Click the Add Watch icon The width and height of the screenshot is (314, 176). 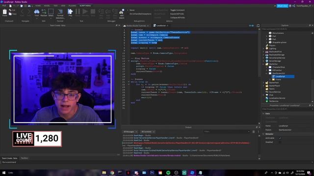pos(122,12)
